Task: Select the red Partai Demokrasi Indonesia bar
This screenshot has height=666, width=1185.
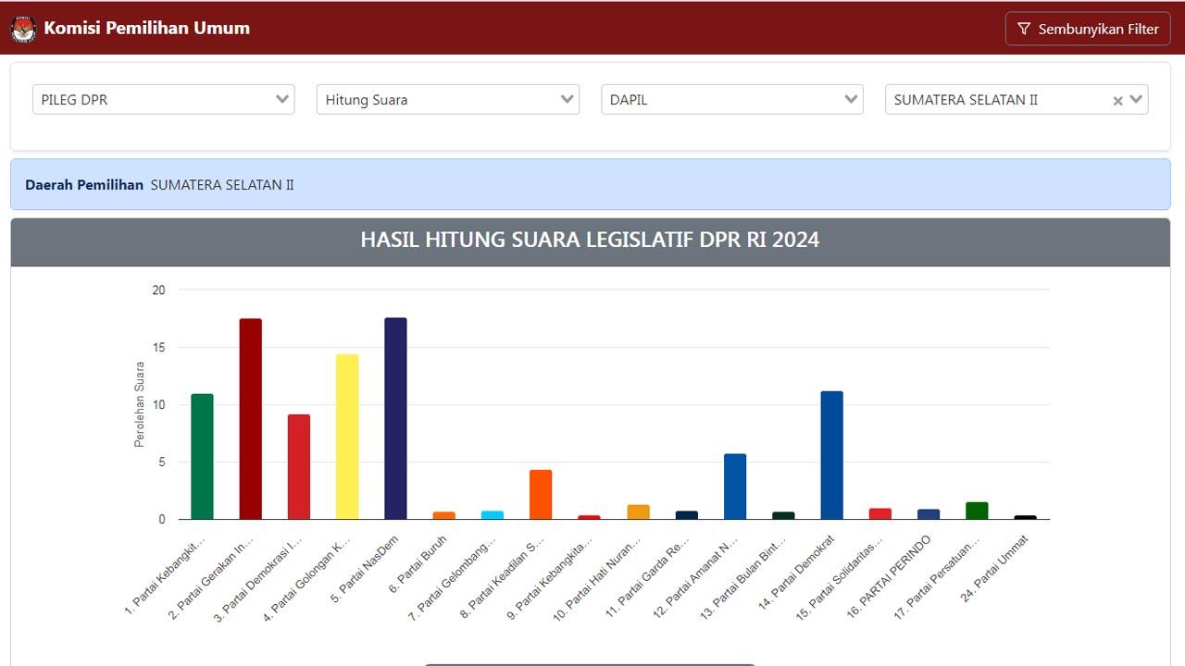Action: 299,466
